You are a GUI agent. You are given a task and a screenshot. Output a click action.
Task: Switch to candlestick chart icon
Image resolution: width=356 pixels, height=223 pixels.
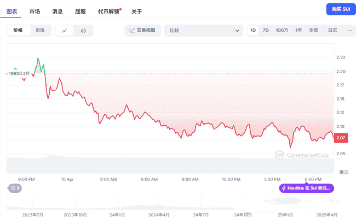[x=83, y=31]
